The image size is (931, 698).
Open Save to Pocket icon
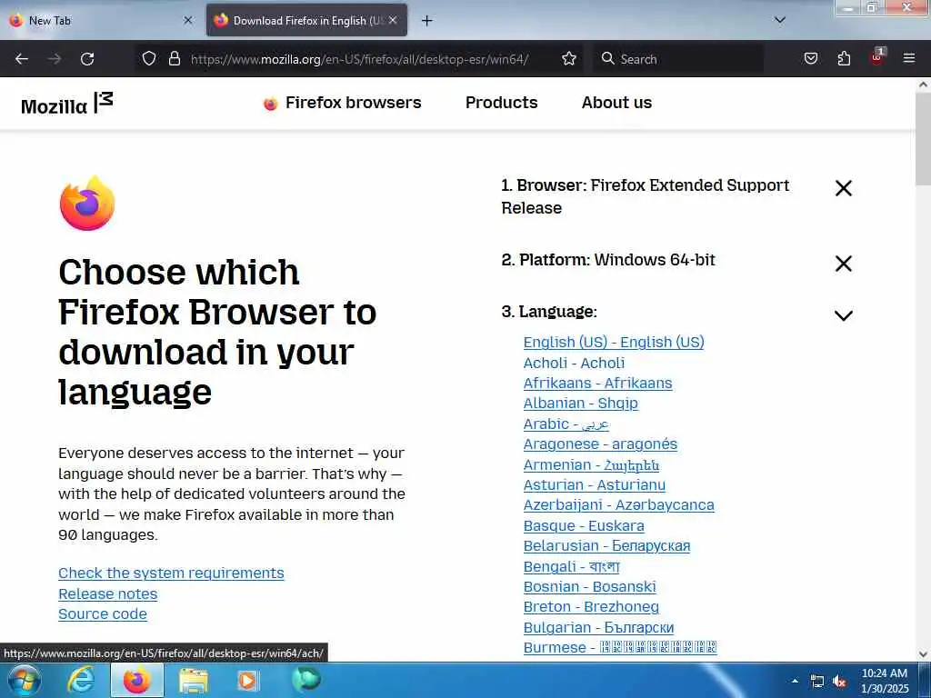pyautogui.click(x=810, y=58)
